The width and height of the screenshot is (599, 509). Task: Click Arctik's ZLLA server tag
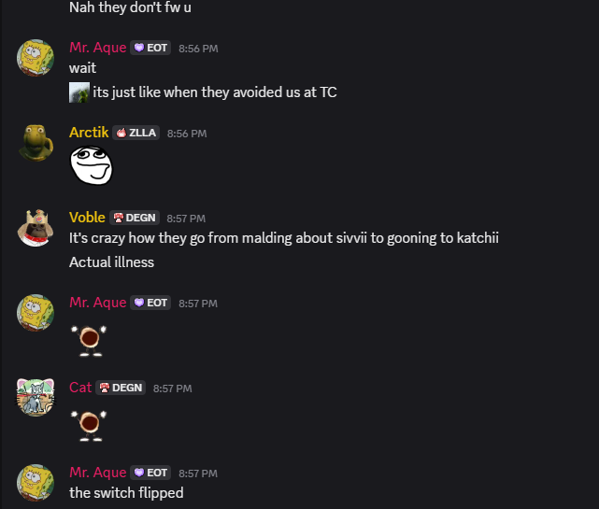[136, 133]
